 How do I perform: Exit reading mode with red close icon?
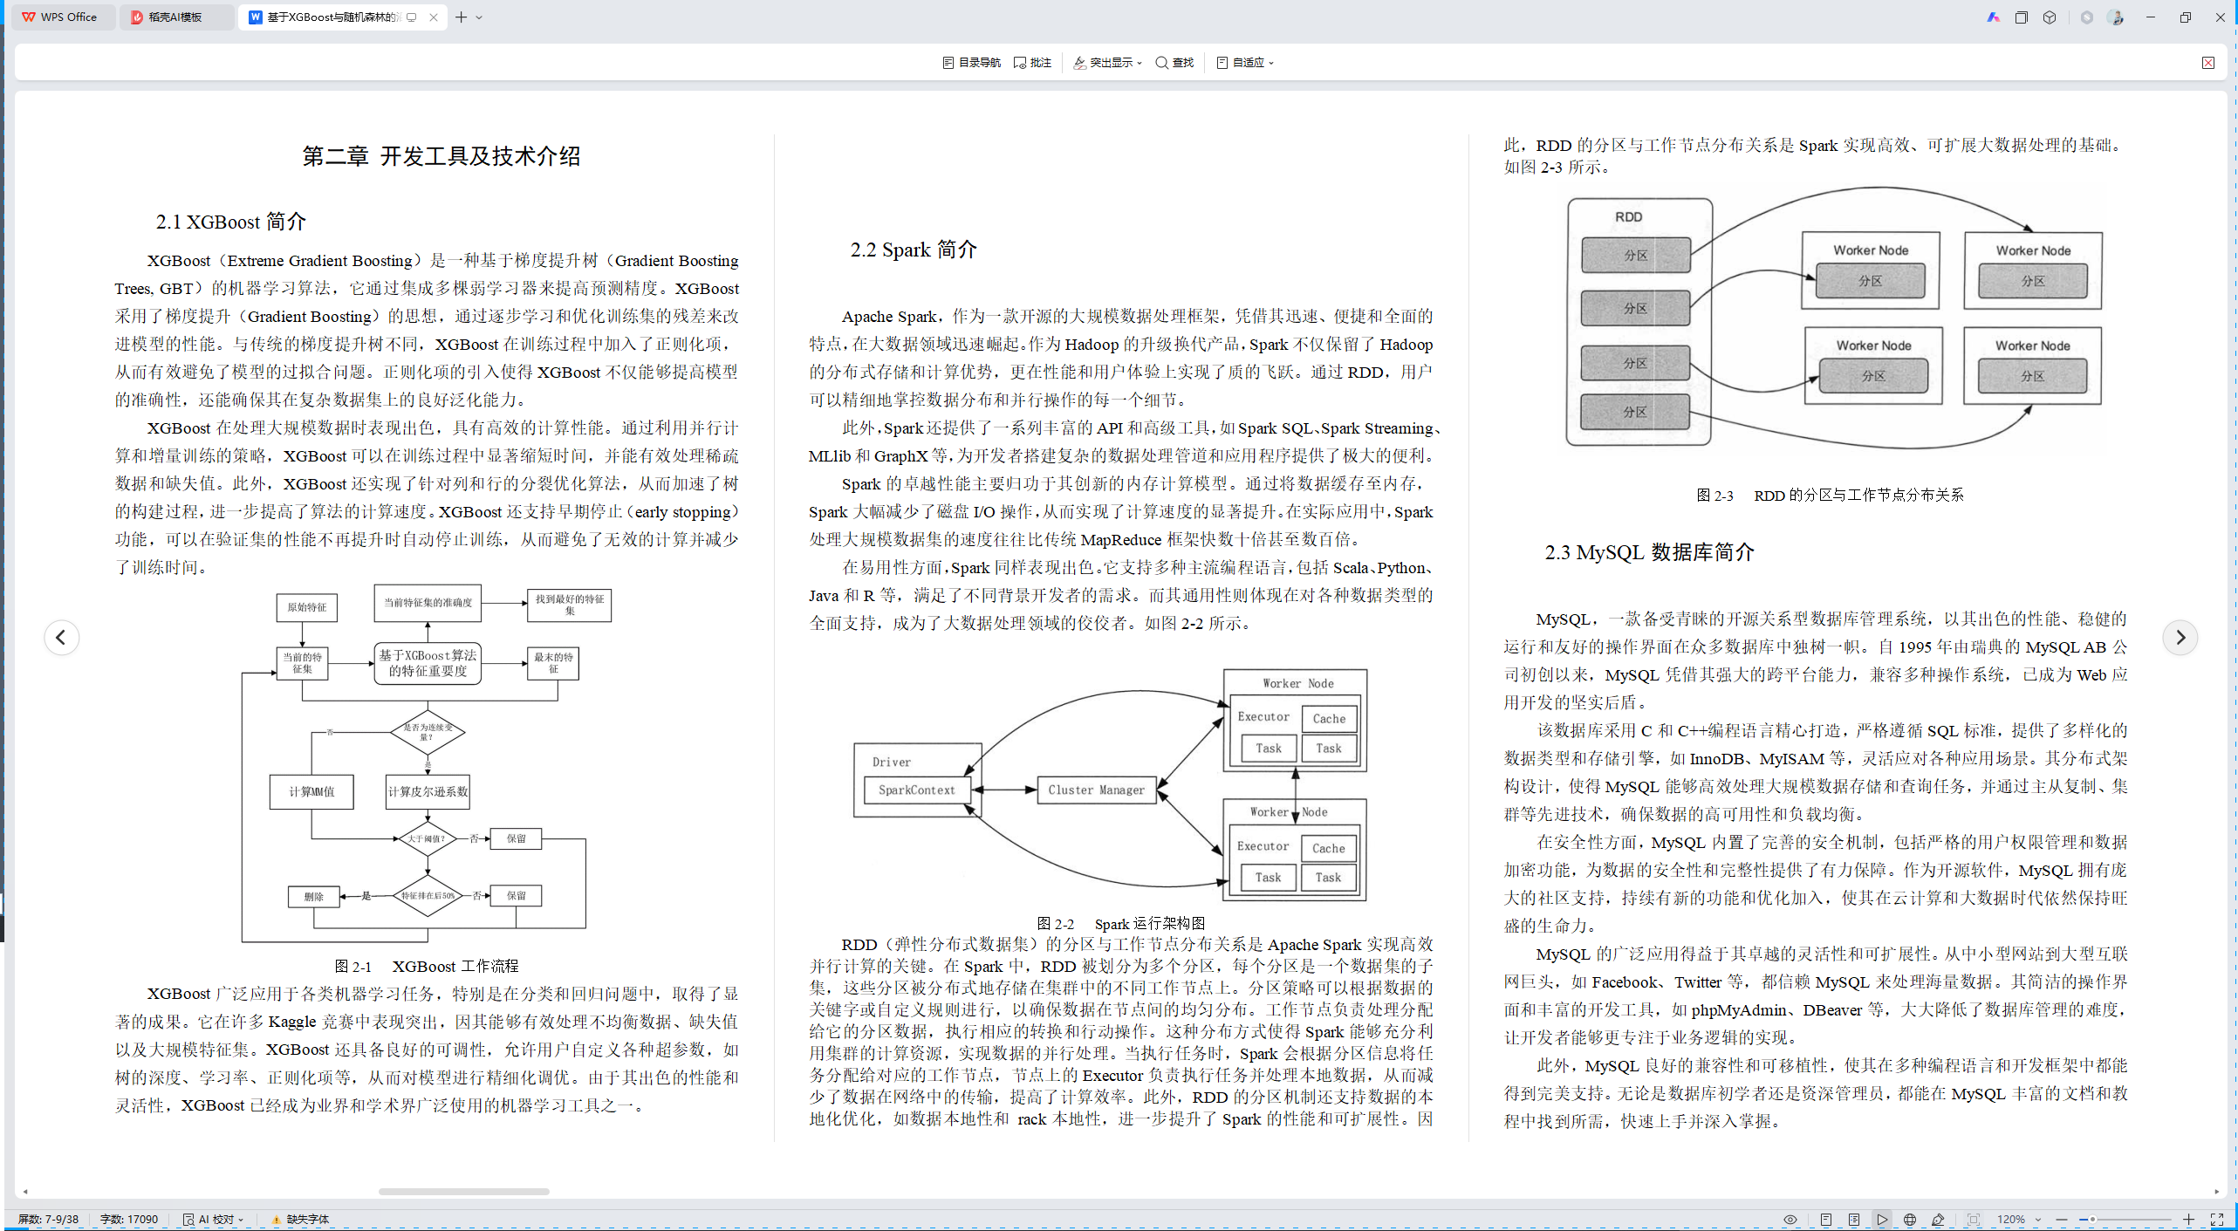point(2208,63)
